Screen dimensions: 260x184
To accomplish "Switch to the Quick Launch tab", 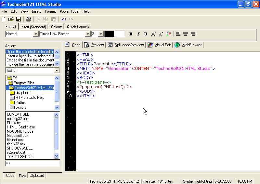I will [78, 27].
